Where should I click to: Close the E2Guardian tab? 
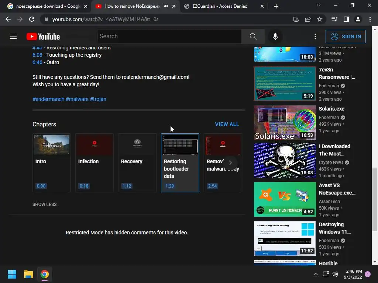coord(262,6)
